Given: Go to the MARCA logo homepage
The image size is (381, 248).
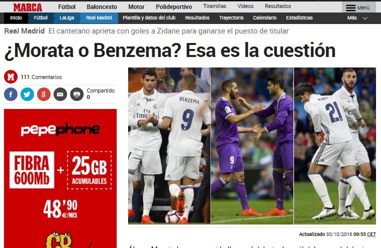Looking at the screenshot, I should (28, 7).
